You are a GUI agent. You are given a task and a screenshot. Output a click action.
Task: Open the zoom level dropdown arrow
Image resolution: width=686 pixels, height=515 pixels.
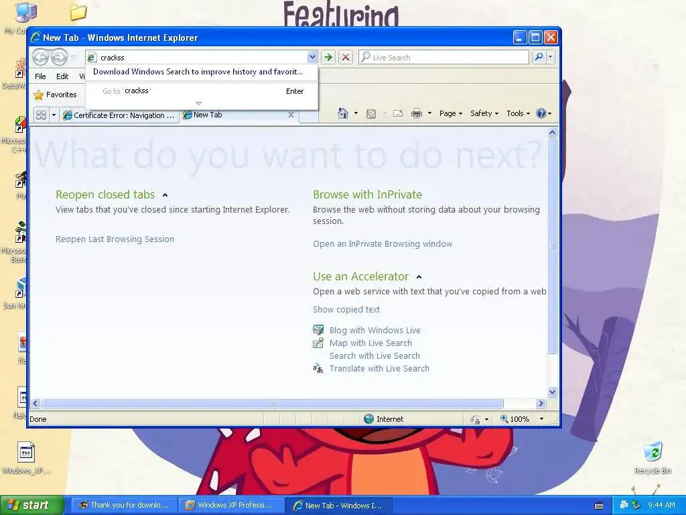tap(541, 419)
